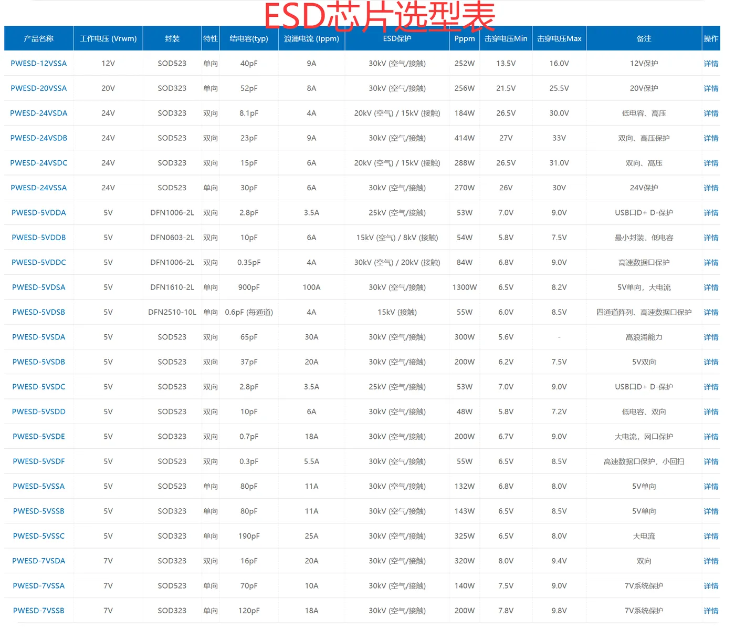Screen dimensions: 735x628
Task: Open 详情 for the PWESD-5VDDC row
Action: (x=711, y=263)
